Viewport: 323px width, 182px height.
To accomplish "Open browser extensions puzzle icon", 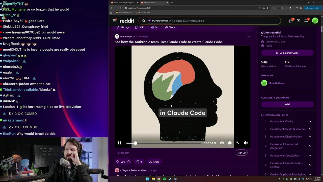I will coord(283,8).
